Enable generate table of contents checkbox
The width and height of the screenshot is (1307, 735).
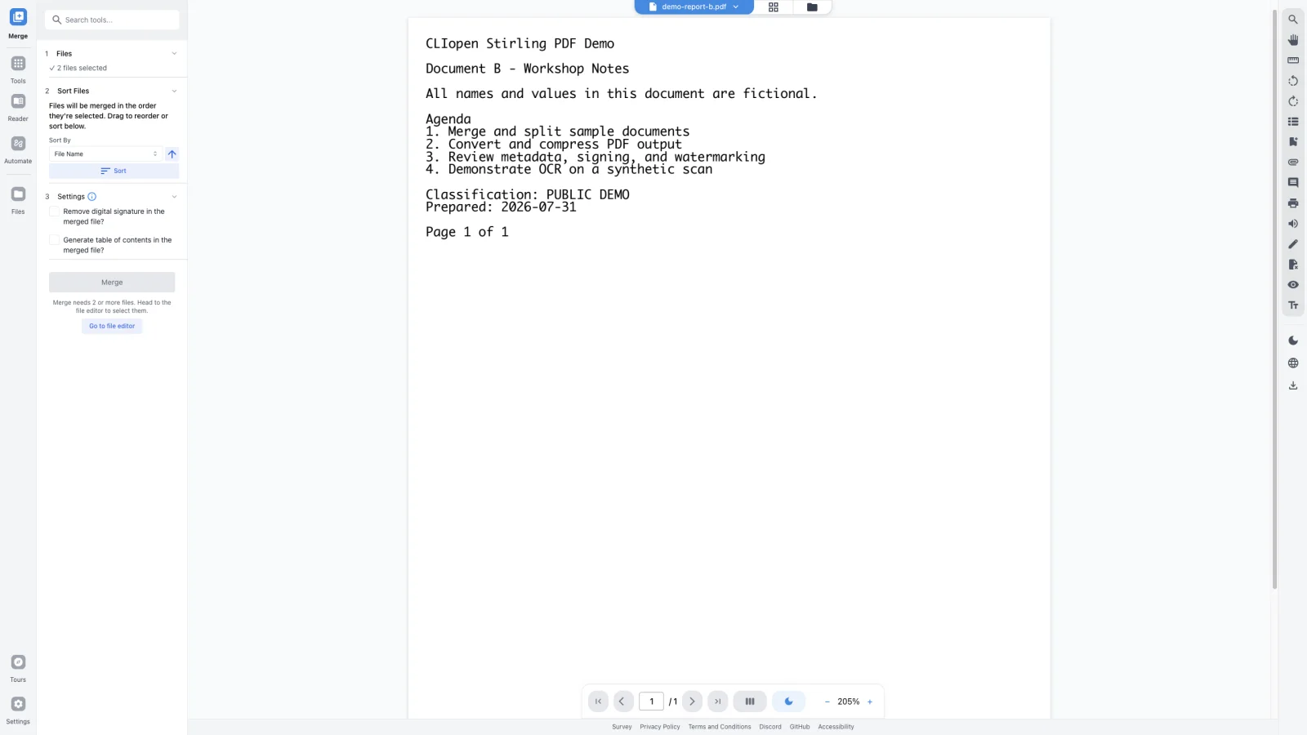[55, 240]
